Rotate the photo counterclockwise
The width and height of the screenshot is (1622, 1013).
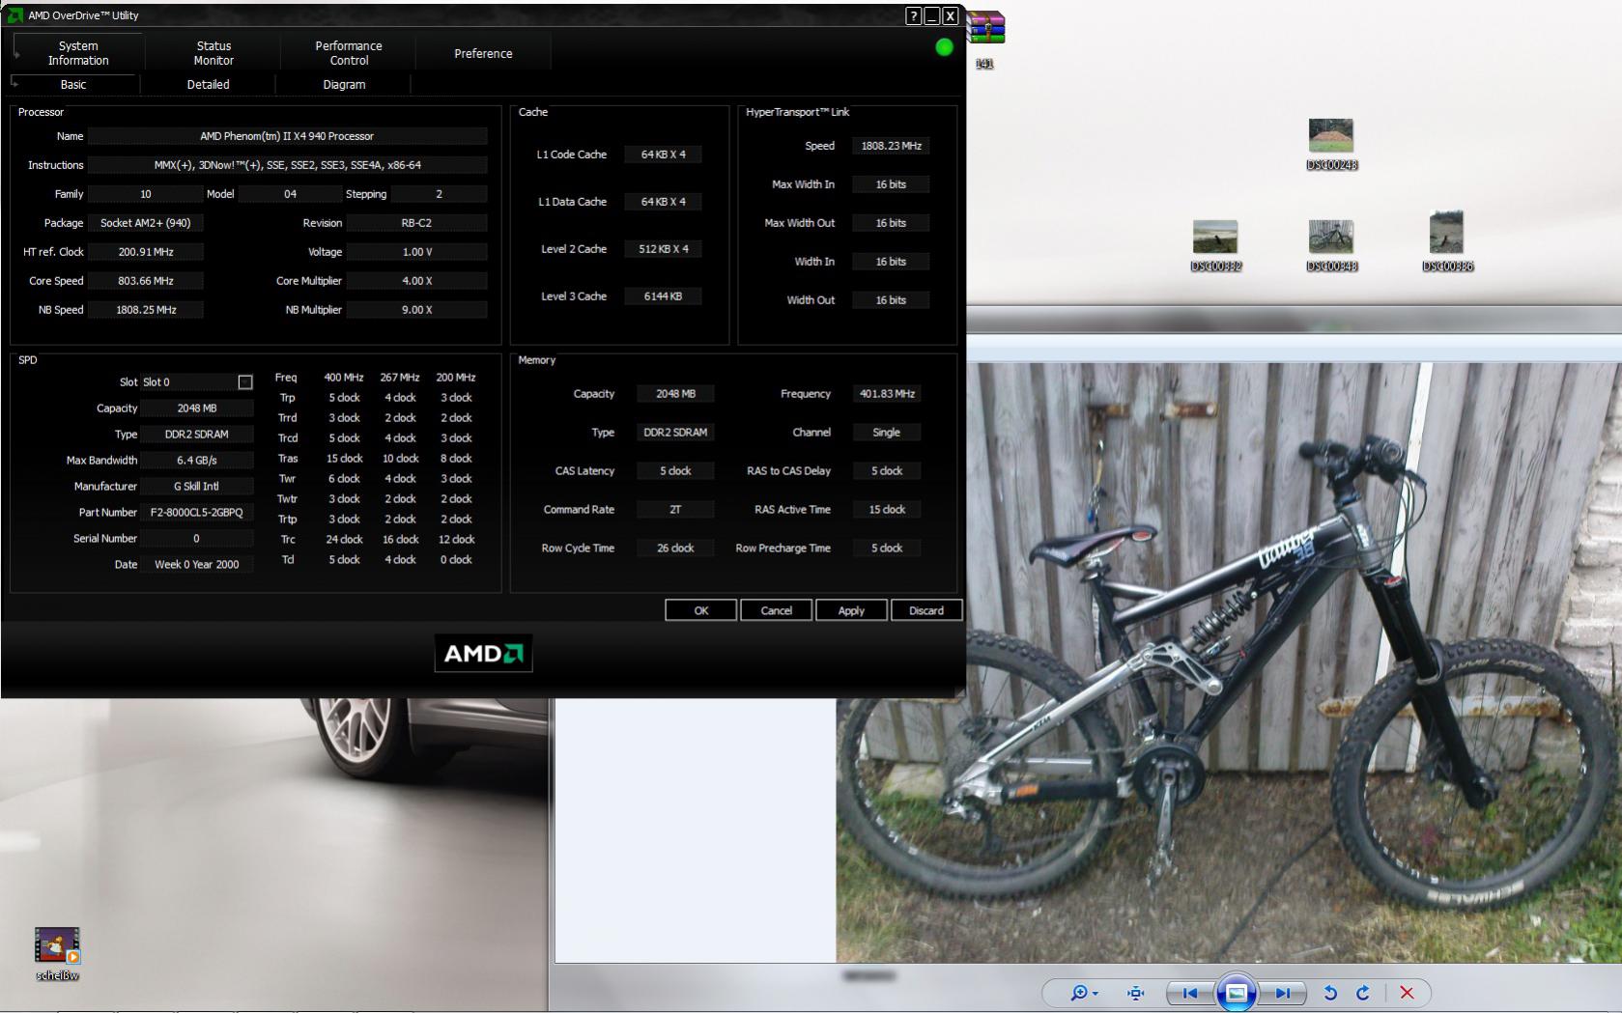coord(1330,993)
